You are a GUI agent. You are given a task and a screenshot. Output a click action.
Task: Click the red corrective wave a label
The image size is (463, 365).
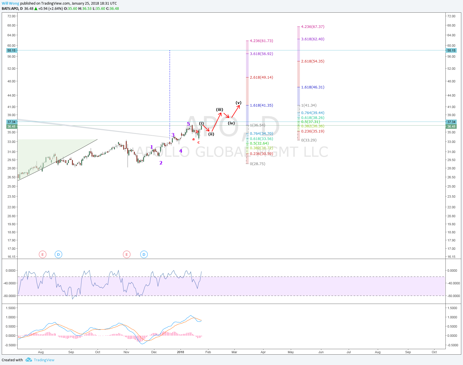(x=193, y=139)
